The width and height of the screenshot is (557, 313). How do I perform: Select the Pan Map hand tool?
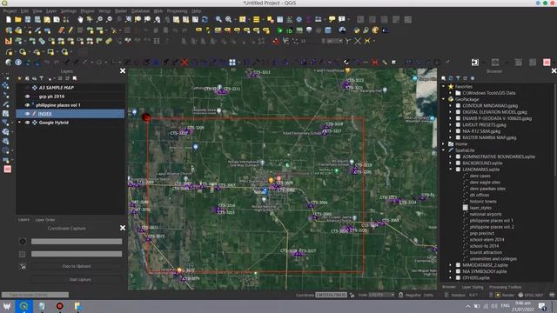[x=80, y=19]
